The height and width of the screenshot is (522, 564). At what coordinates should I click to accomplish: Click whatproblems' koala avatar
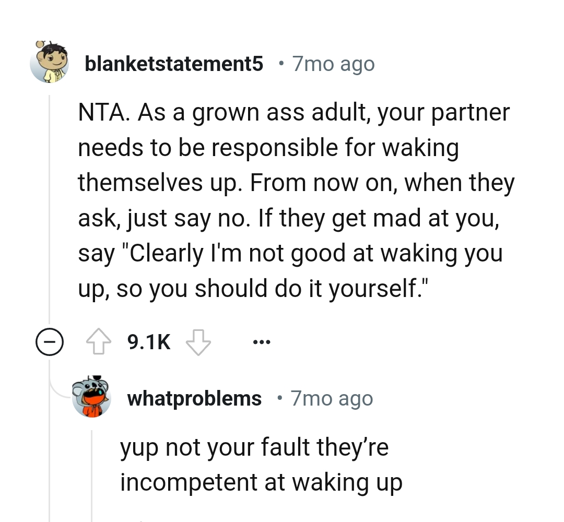coord(91,397)
